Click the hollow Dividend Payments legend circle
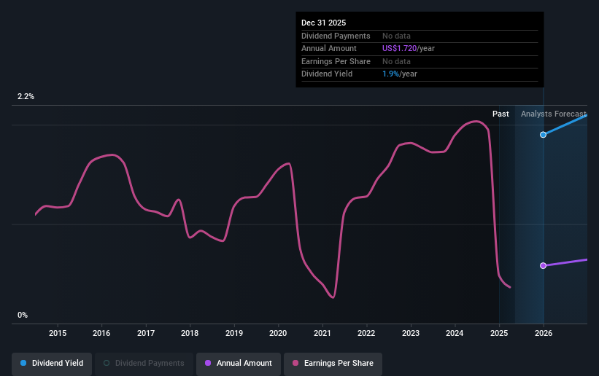The width and height of the screenshot is (599, 376). (107, 363)
